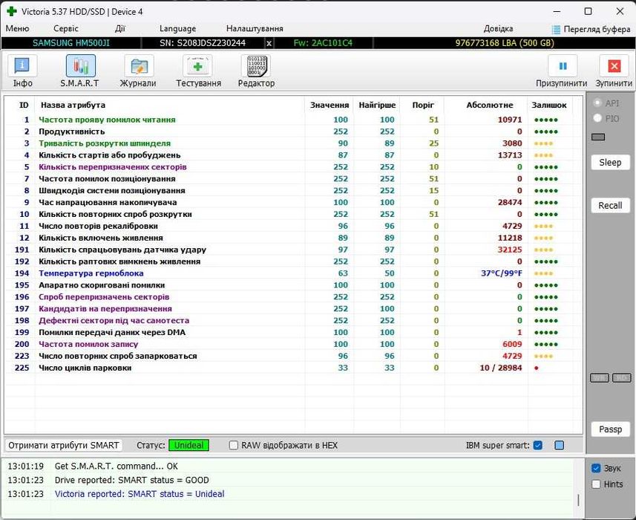Click the 37°C/99°F temperature value
Image resolution: width=636 pixels, height=520 pixels.
coord(502,273)
